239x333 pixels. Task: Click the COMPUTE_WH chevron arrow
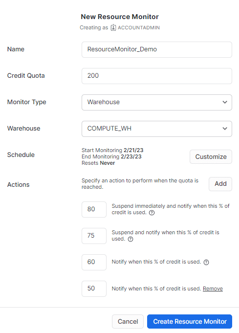pyautogui.click(x=225, y=129)
